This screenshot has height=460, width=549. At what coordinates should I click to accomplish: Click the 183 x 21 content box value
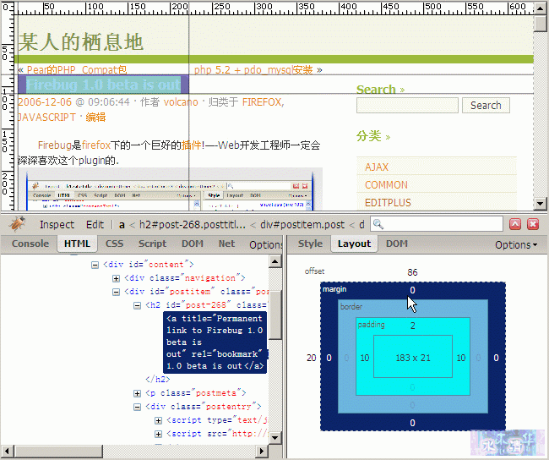413,358
